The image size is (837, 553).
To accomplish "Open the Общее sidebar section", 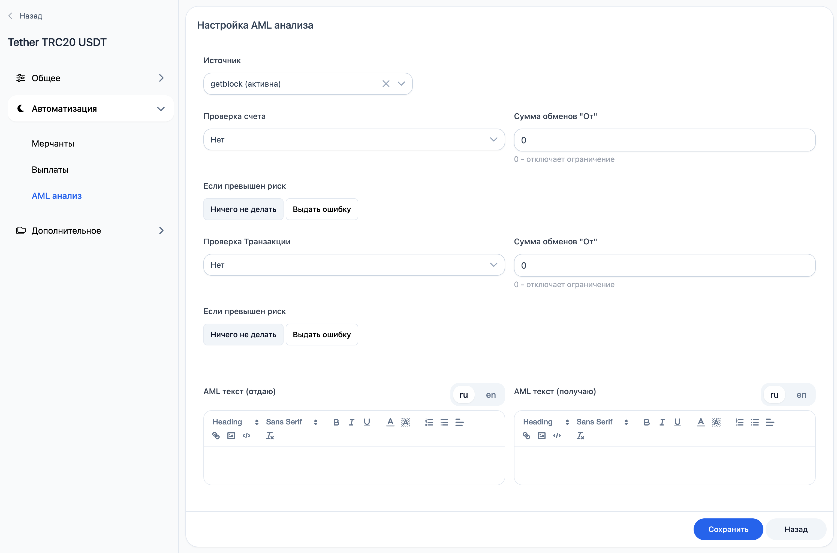I will (91, 78).
